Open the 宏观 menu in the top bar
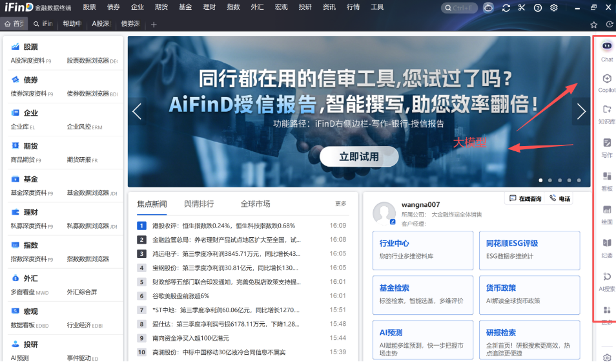The image size is (616, 362). [x=281, y=8]
